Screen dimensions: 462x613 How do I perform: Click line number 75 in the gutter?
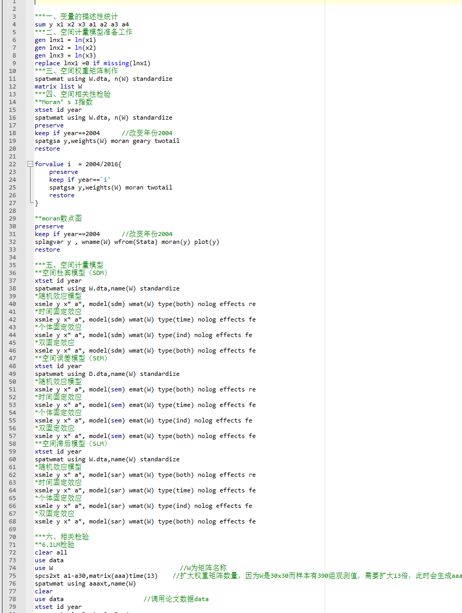(12, 576)
